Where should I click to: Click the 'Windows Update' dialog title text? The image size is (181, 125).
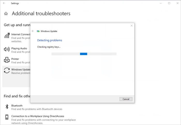tap(49, 31)
